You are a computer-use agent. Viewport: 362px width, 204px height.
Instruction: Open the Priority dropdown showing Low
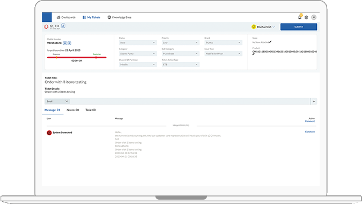tap(180, 43)
